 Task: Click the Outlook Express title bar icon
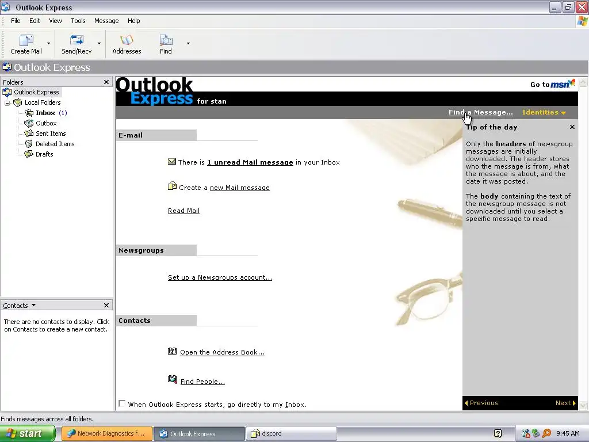coord(6,7)
